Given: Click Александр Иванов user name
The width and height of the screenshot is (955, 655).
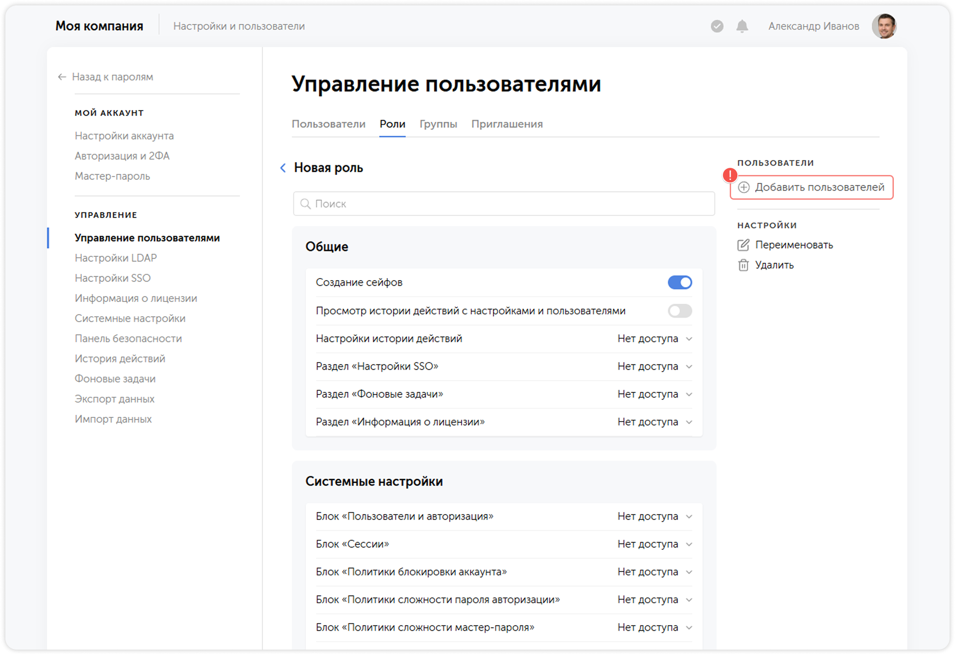Looking at the screenshot, I should pos(814,26).
